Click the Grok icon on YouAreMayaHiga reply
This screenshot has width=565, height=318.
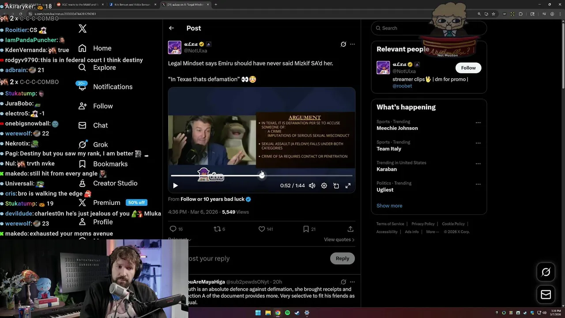coord(343,282)
